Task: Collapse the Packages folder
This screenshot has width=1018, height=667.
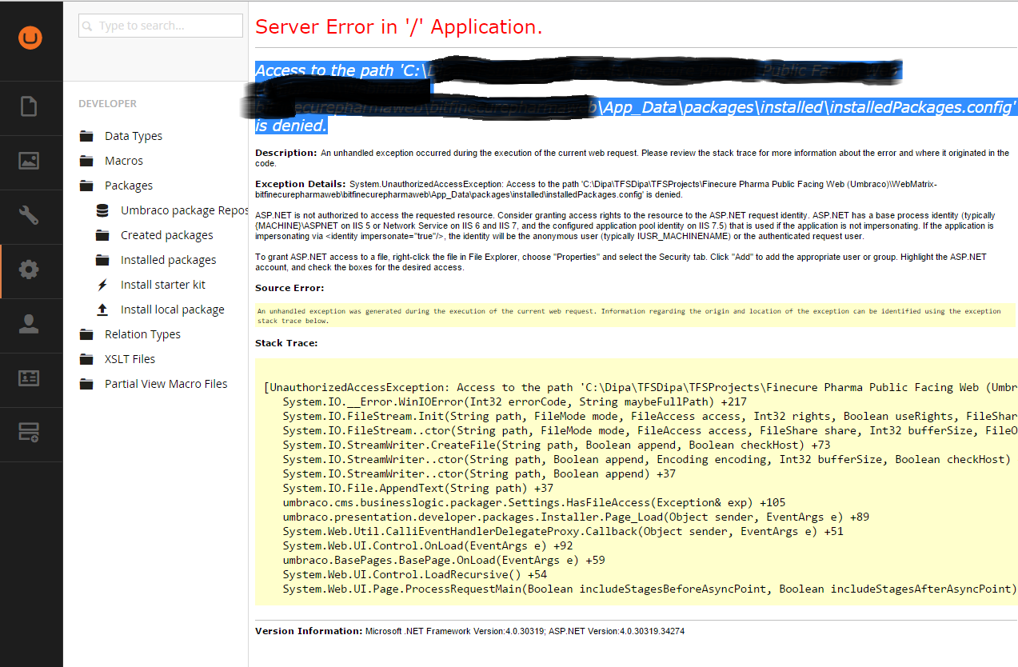Action: point(128,186)
